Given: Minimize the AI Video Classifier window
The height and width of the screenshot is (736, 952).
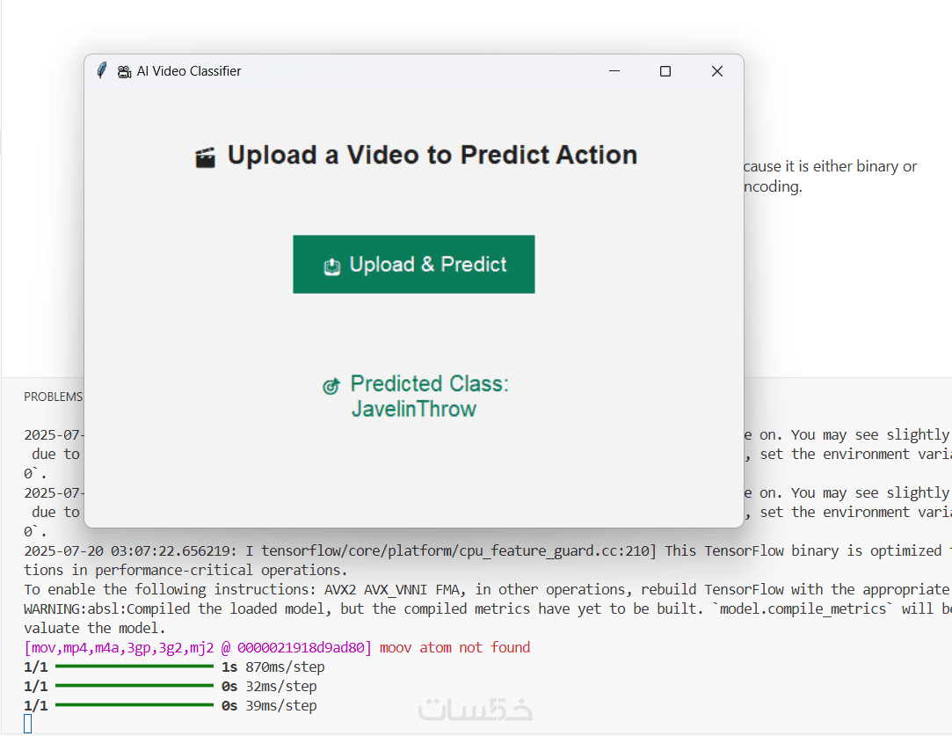Looking at the screenshot, I should (x=614, y=71).
